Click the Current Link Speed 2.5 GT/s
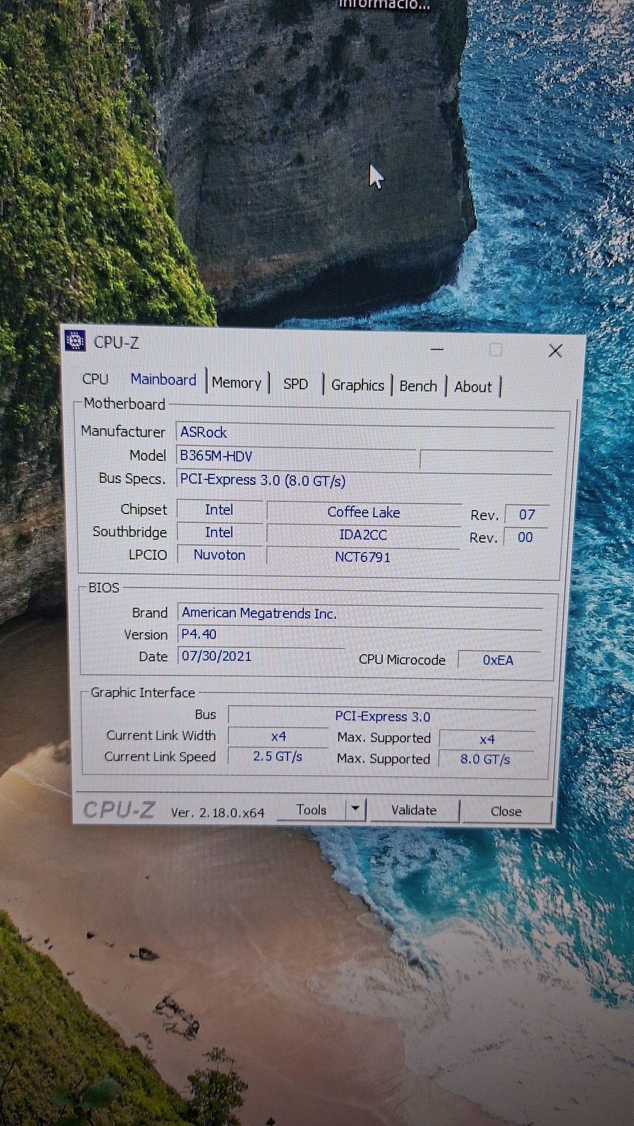Viewport: 634px width, 1126px height. pos(278,757)
